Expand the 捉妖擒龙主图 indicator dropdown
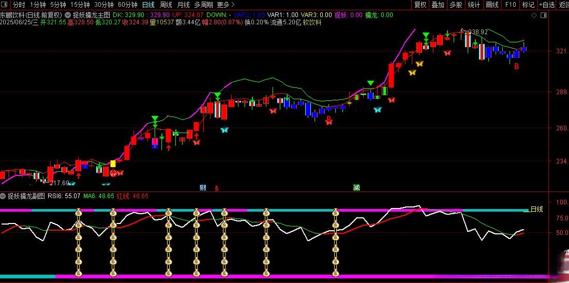The image size is (569, 283). pyautogui.click(x=68, y=16)
